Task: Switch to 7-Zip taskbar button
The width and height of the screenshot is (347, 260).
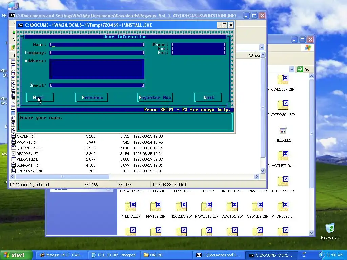Action: click(x=219, y=255)
